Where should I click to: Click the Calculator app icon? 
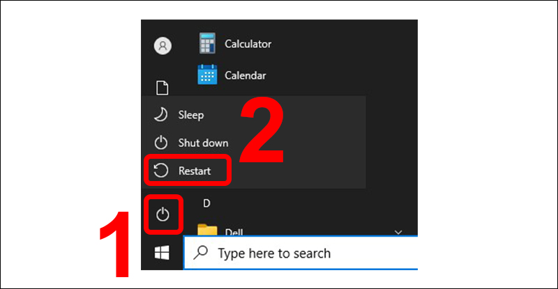coord(208,44)
